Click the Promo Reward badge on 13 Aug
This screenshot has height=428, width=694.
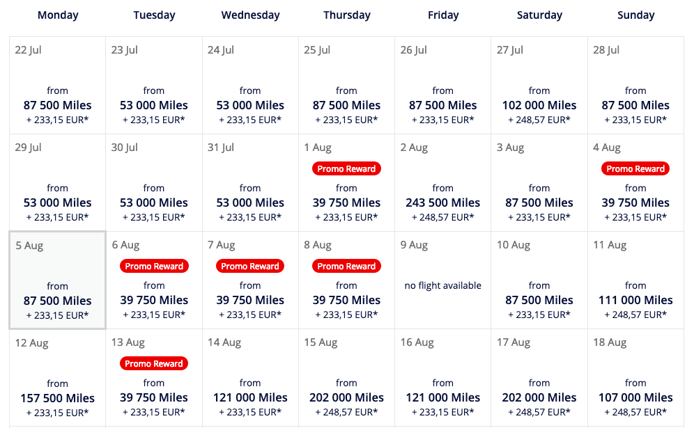[x=154, y=363]
